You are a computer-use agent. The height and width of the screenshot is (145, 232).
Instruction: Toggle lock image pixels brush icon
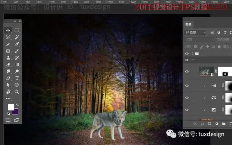(201, 47)
